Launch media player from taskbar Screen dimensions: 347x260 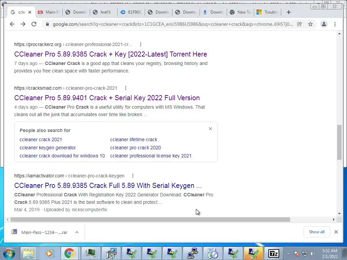click(x=49, y=253)
